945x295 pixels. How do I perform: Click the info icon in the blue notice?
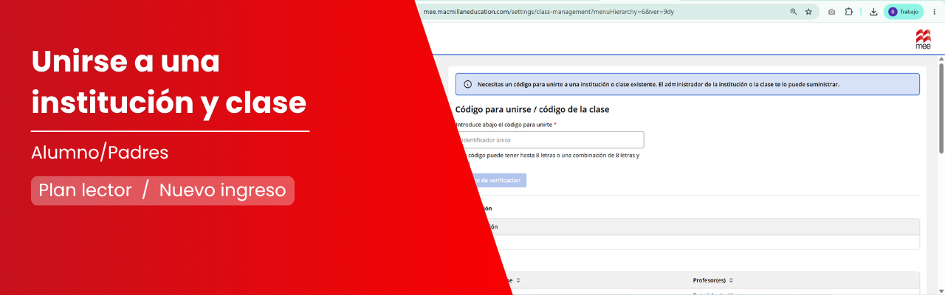[467, 84]
